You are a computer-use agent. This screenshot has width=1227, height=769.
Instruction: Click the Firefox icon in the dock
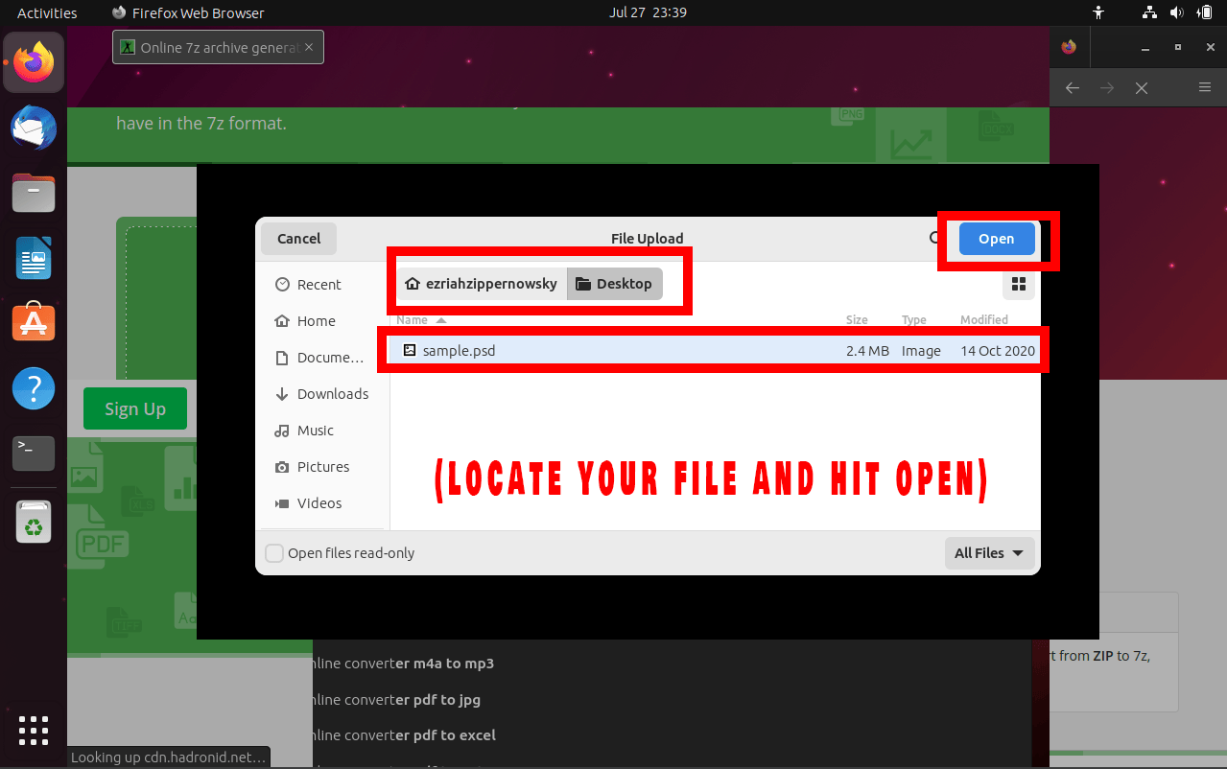33,62
